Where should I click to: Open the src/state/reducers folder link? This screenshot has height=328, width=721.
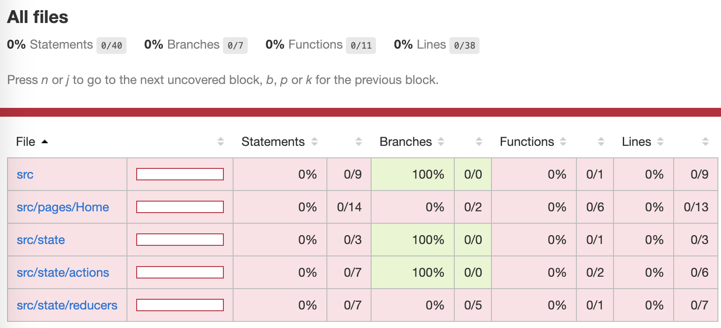[67, 305]
